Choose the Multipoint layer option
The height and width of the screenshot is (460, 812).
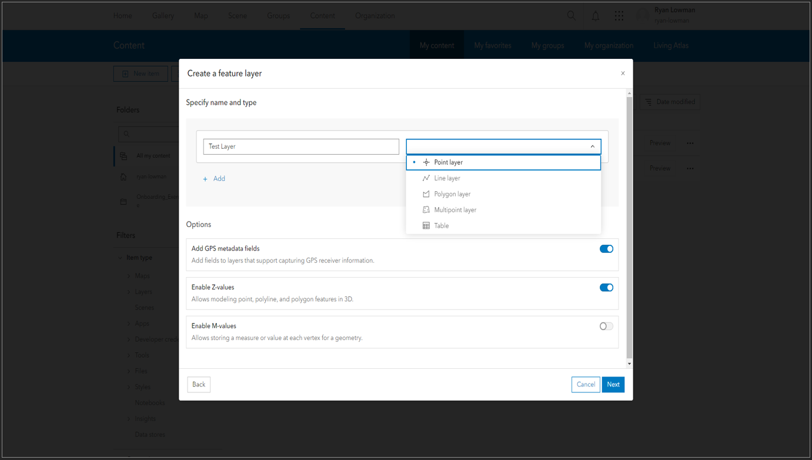(x=456, y=209)
